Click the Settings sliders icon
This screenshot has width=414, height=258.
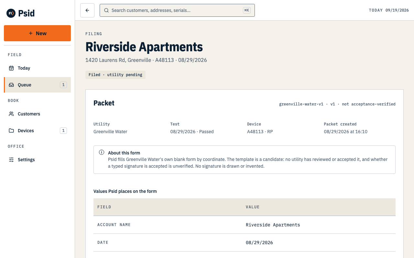coord(11,160)
